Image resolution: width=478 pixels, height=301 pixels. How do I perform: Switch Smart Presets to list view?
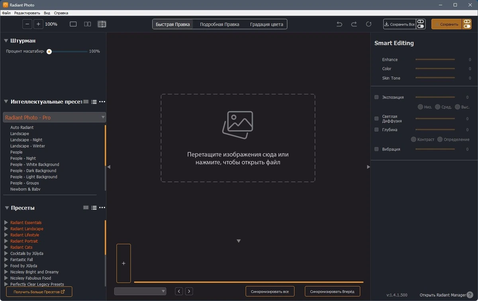point(94,102)
